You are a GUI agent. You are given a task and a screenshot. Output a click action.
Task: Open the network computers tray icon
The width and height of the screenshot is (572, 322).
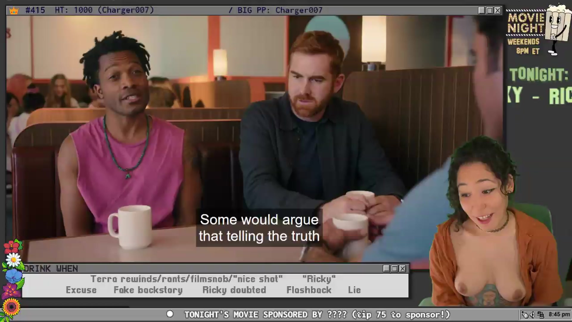(x=541, y=315)
